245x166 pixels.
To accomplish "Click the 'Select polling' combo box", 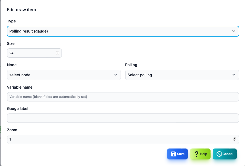I will point(182,75).
